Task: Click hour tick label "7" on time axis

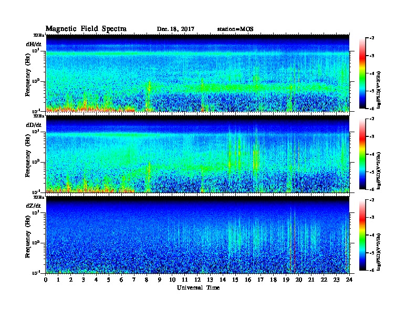Action: pyautogui.click(x=134, y=280)
